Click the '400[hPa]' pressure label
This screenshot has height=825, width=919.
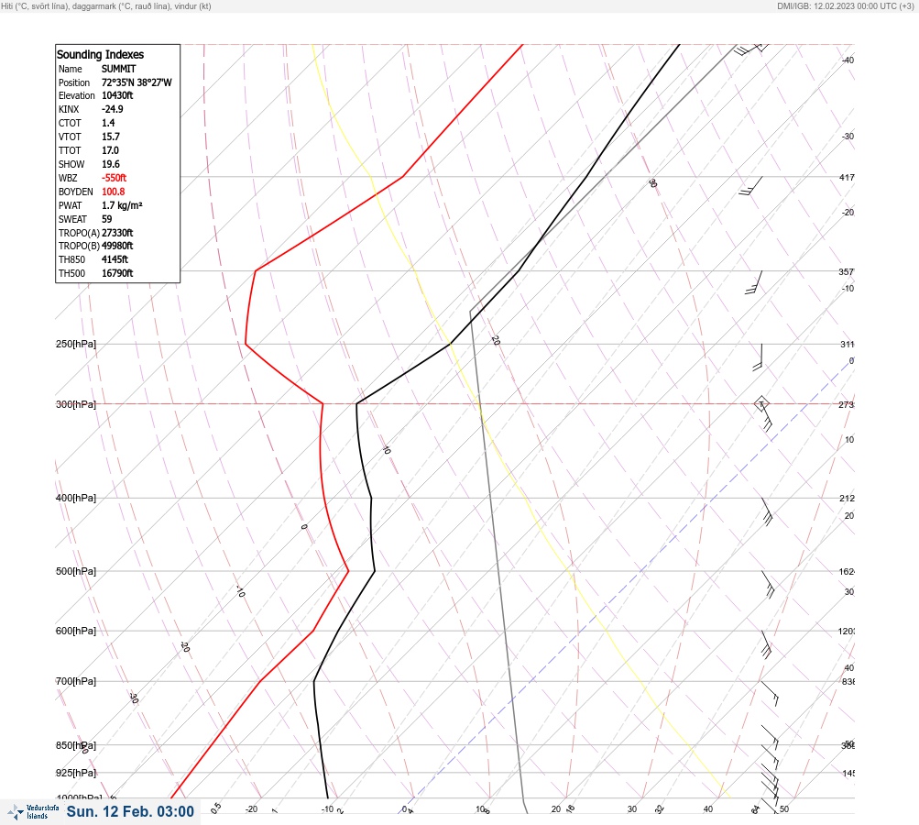pyautogui.click(x=76, y=498)
